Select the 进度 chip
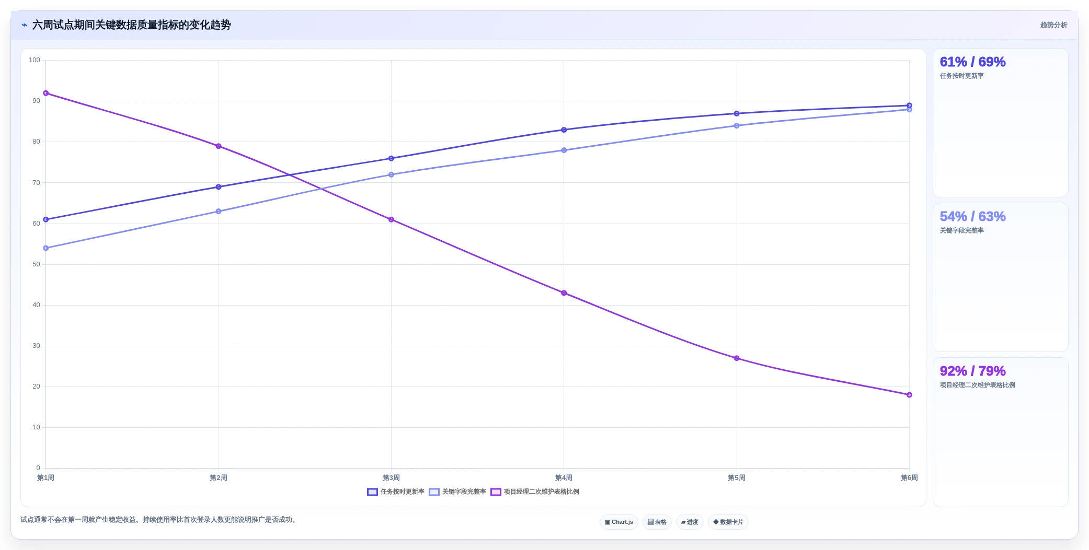 click(x=690, y=522)
